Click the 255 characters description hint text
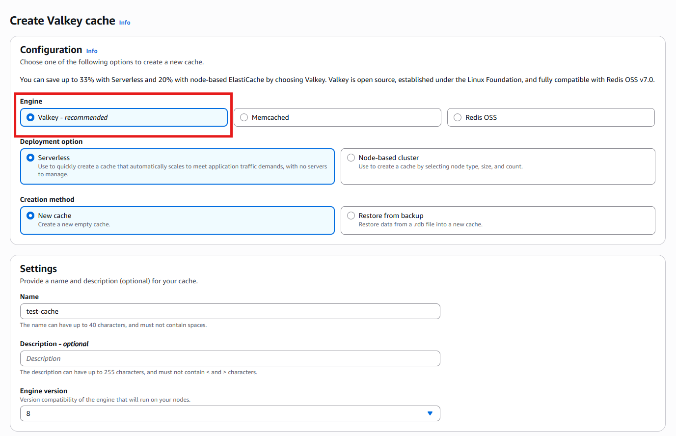This screenshot has height=436, width=676. pyautogui.click(x=138, y=372)
